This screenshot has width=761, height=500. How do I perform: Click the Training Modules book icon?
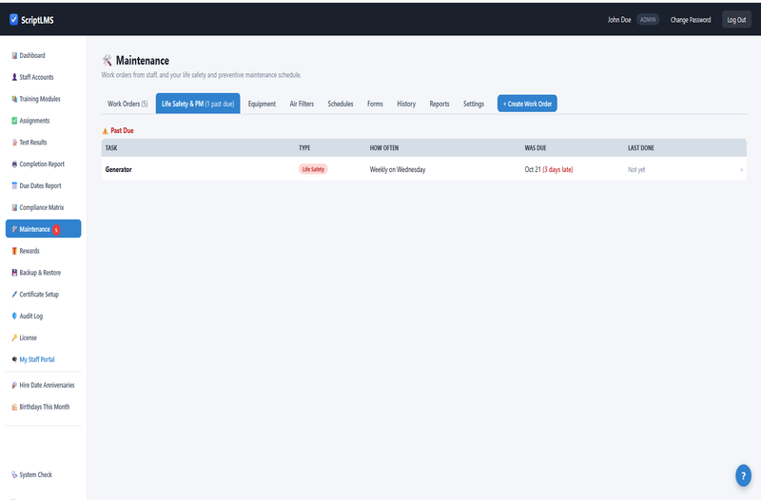pyautogui.click(x=14, y=99)
